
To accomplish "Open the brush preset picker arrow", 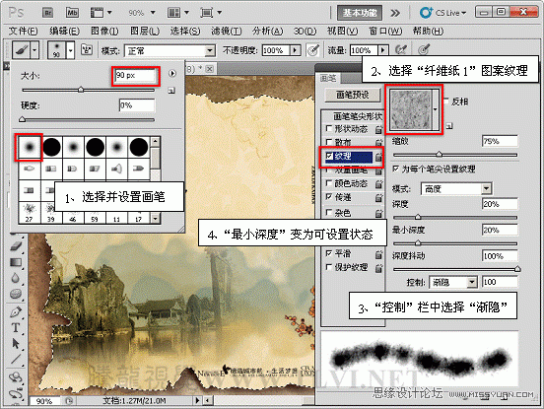I will [x=70, y=50].
